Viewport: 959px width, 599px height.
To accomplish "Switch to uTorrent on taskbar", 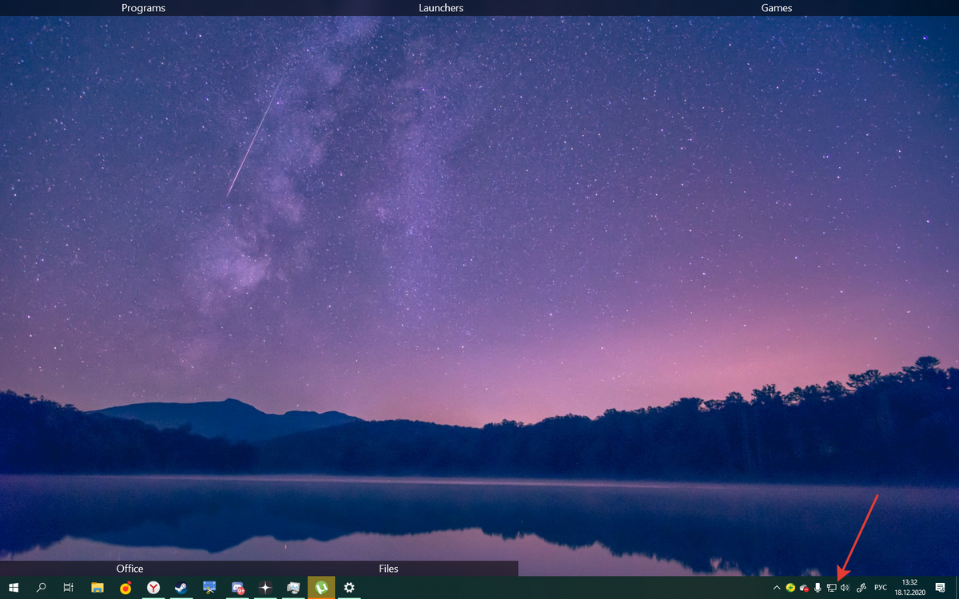I will (321, 588).
